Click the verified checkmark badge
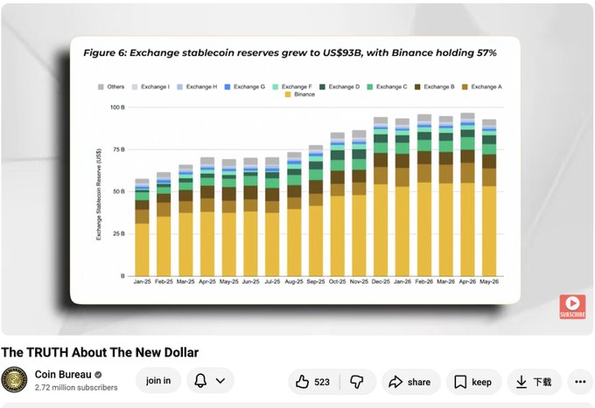Image resolution: width=595 pixels, height=408 pixels. coord(98,375)
